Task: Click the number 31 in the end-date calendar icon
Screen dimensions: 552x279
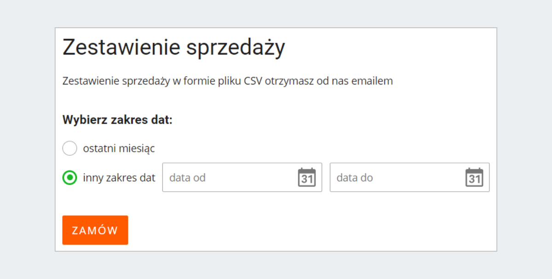Action: click(474, 179)
